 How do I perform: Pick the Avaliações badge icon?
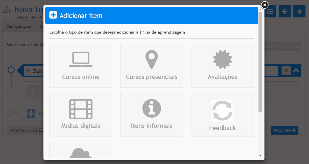pos(222,60)
